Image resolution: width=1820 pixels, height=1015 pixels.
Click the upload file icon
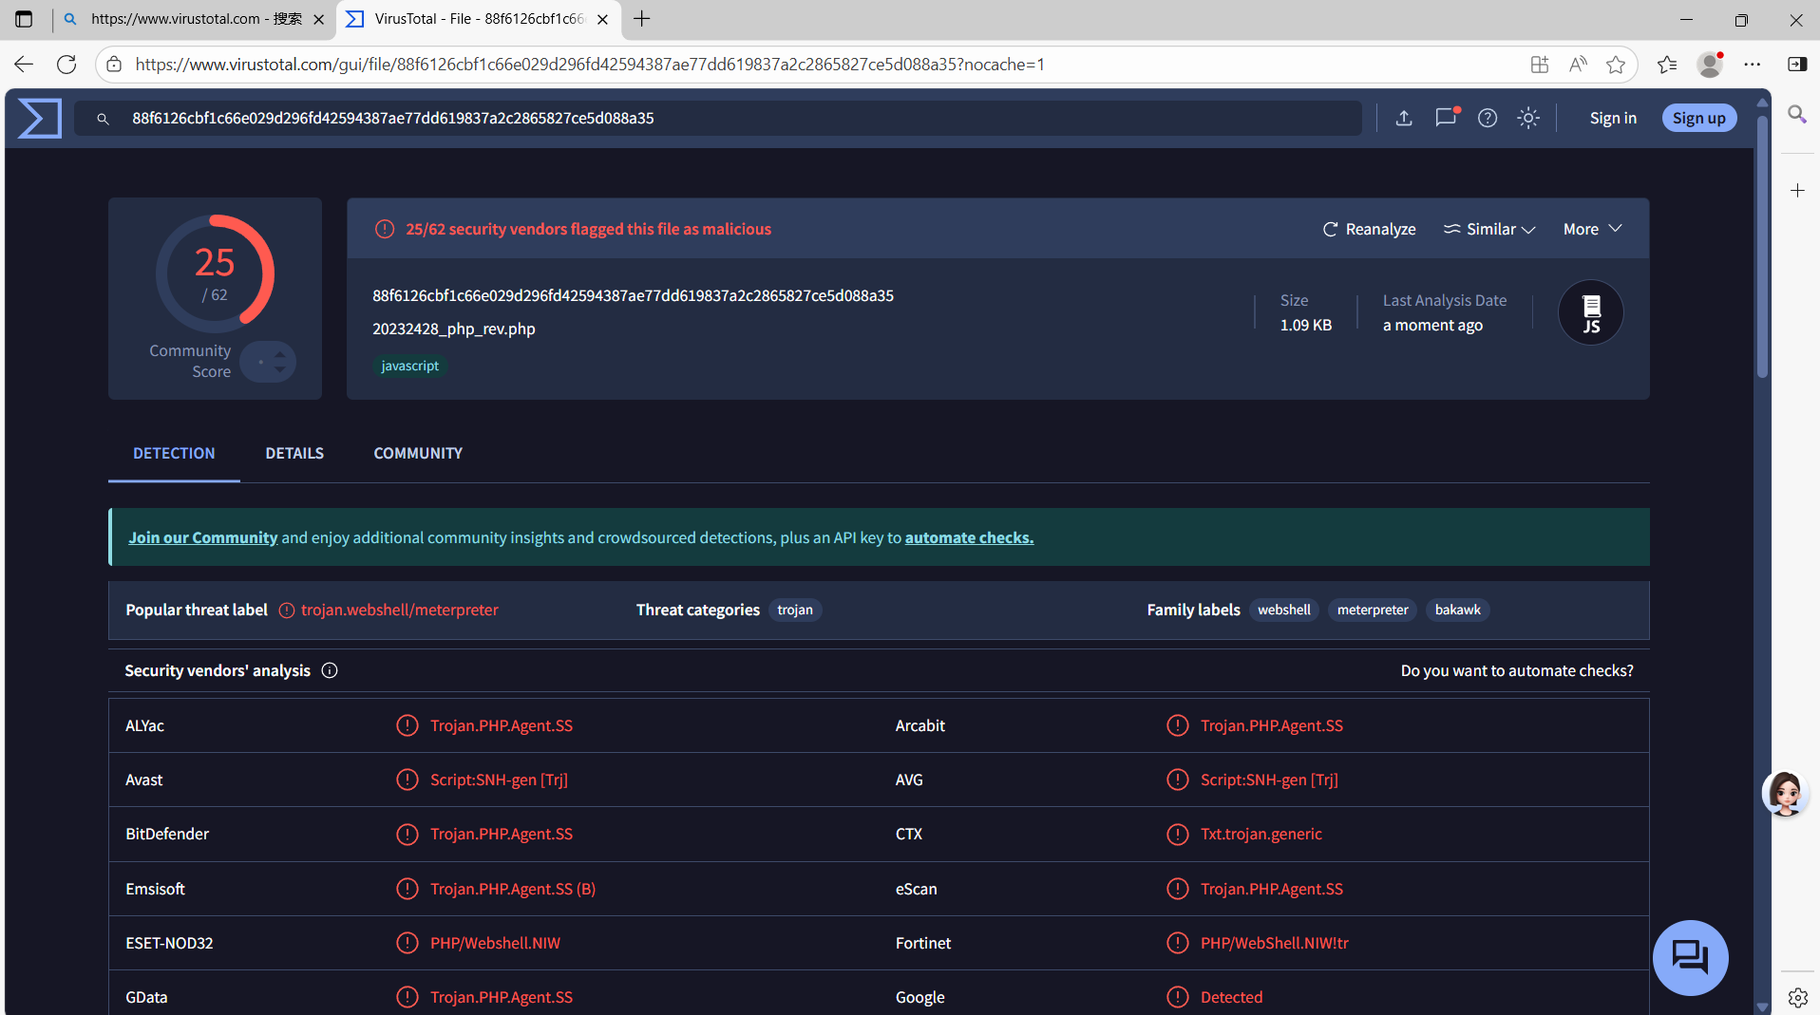tap(1404, 118)
